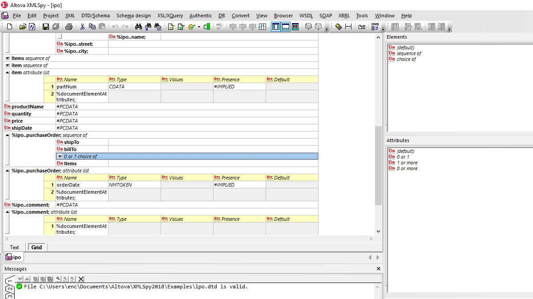The height and width of the screenshot is (299, 533).
Task: Save the ipo document
Action: coord(45,27)
